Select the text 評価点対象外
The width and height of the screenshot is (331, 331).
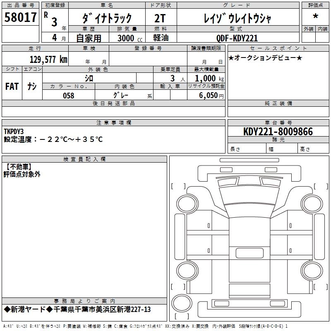(x=22, y=174)
